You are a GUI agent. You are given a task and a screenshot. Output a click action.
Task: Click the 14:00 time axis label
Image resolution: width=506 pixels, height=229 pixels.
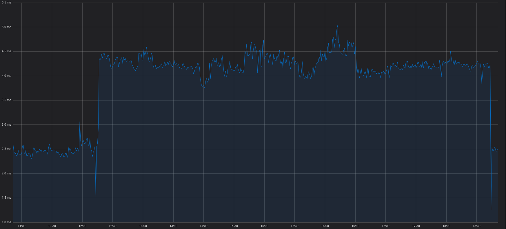click(203, 226)
